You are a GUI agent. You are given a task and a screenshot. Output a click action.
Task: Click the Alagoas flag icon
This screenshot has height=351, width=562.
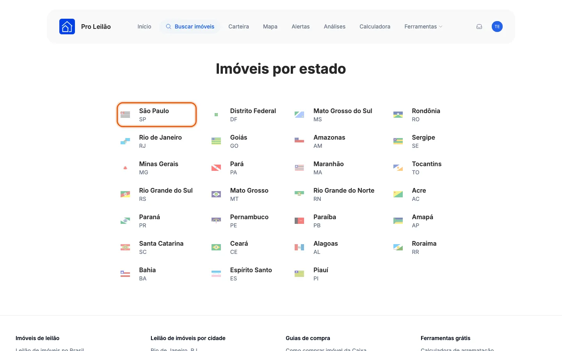299,247
